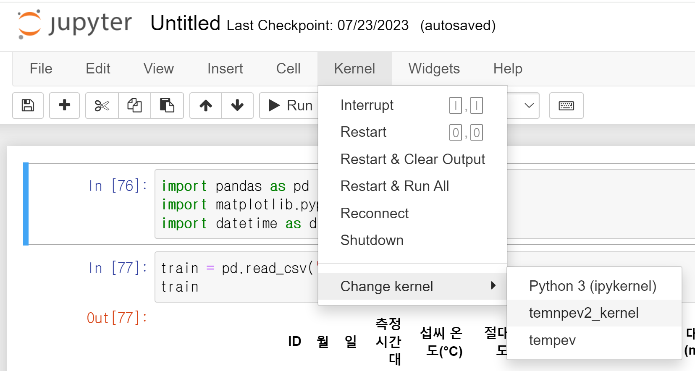Image resolution: width=695 pixels, height=371 pixels.
Task: Click the ID column header
Action: tap(294, 341)
